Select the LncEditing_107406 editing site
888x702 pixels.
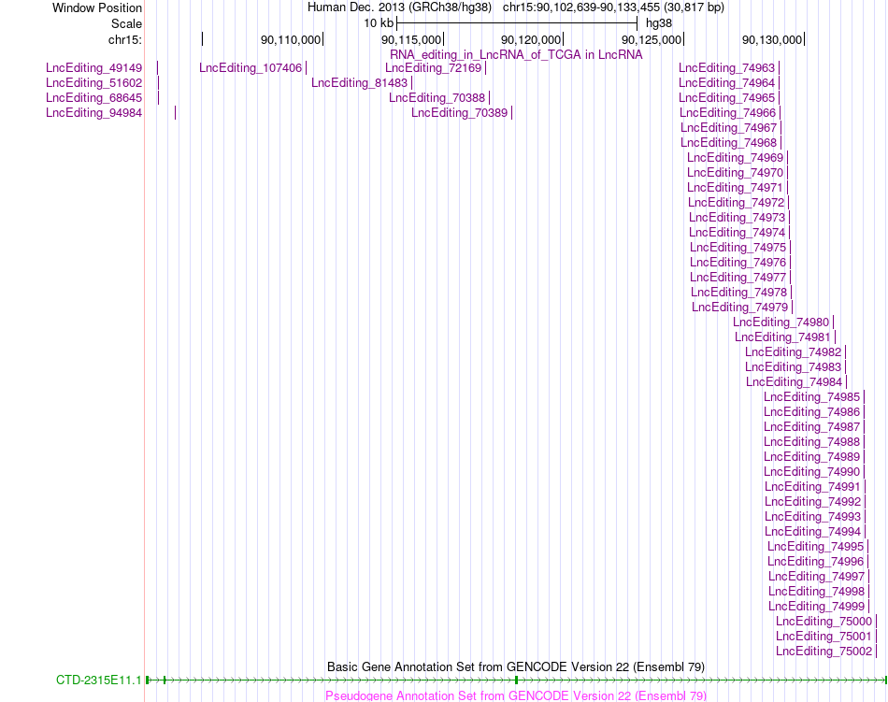[251, 68]
